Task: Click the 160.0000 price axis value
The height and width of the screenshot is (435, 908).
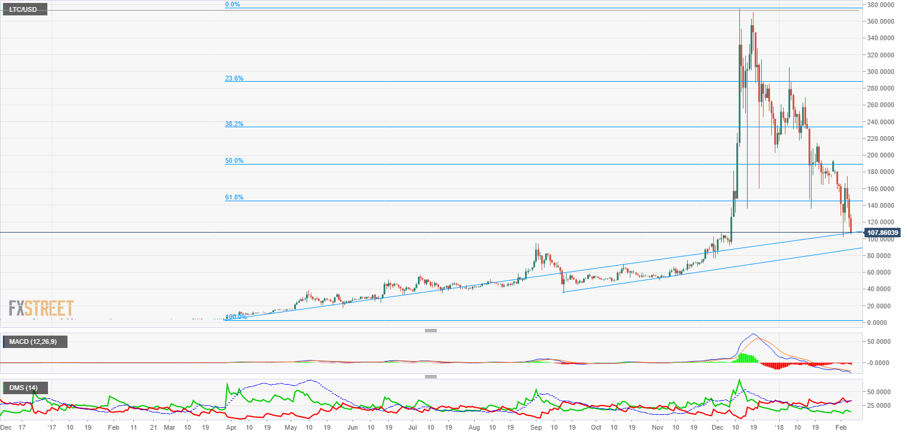Action: tap(881, 189)
